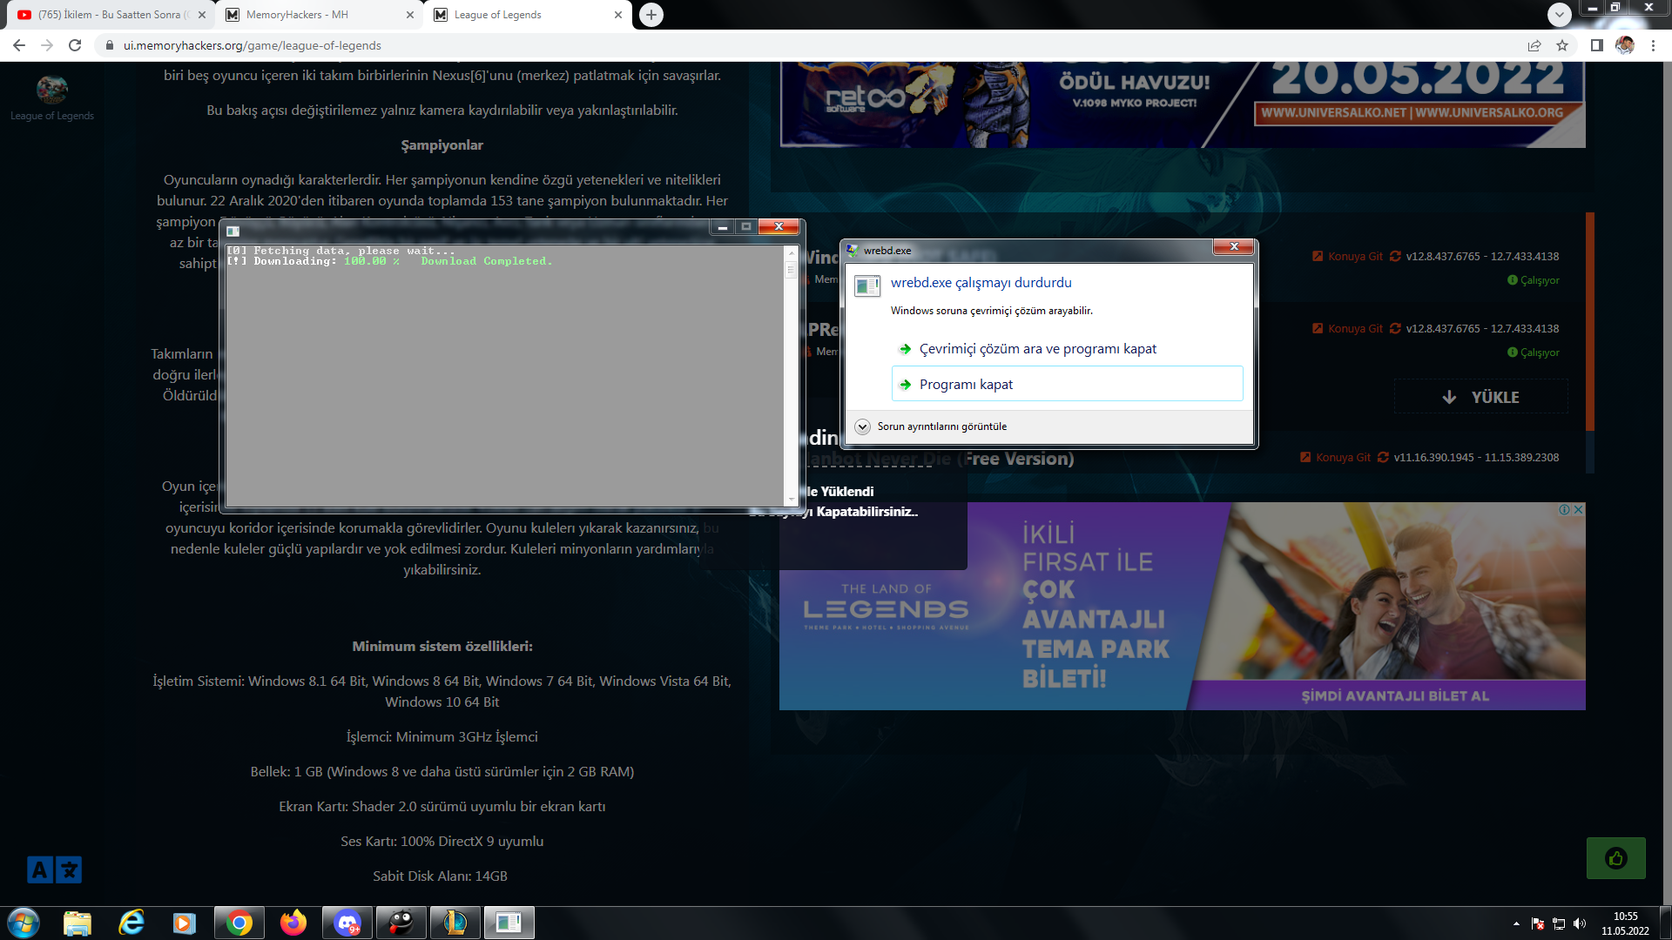The width and height of the screenshot is (1672, 940).
Task: Click the first Çalışıyor status indicator
Action: pos(1533,280)
